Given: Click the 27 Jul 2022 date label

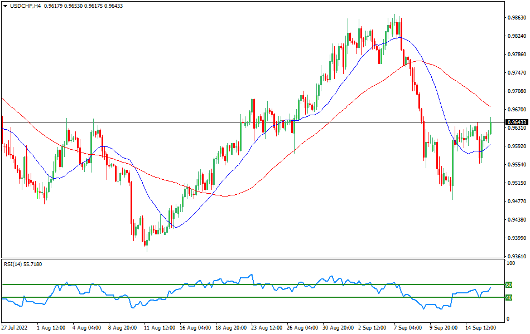Looking at the screenshot, I should click(16, 328).
